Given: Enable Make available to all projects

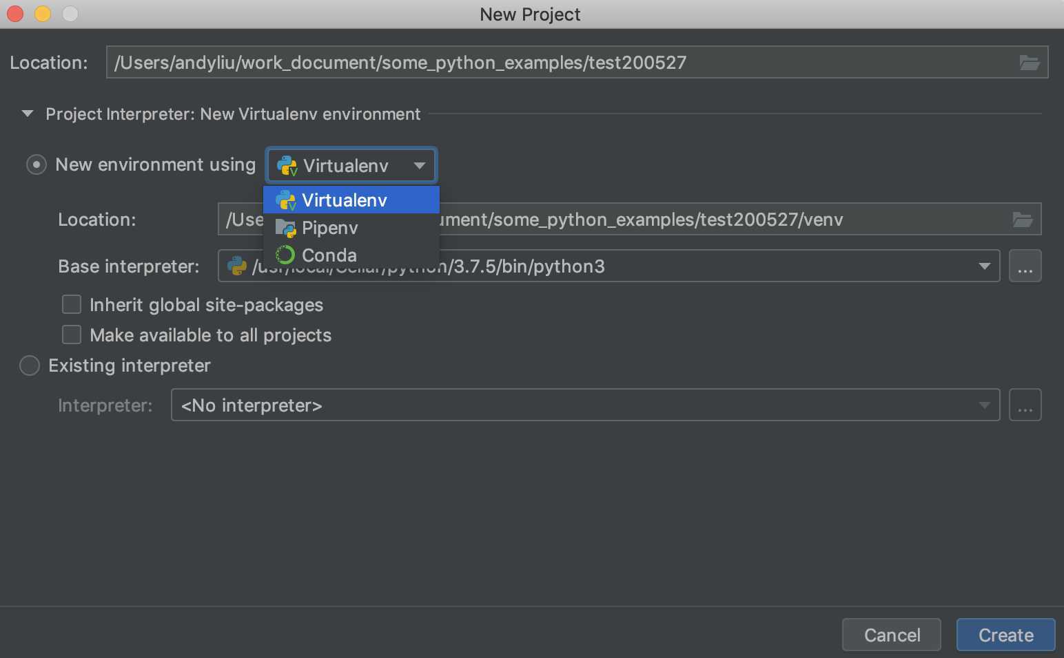Looking at the screenshot, I should pos(72,335).
